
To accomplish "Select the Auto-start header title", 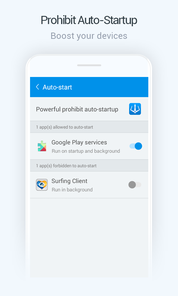I will [x=57, y=87].
